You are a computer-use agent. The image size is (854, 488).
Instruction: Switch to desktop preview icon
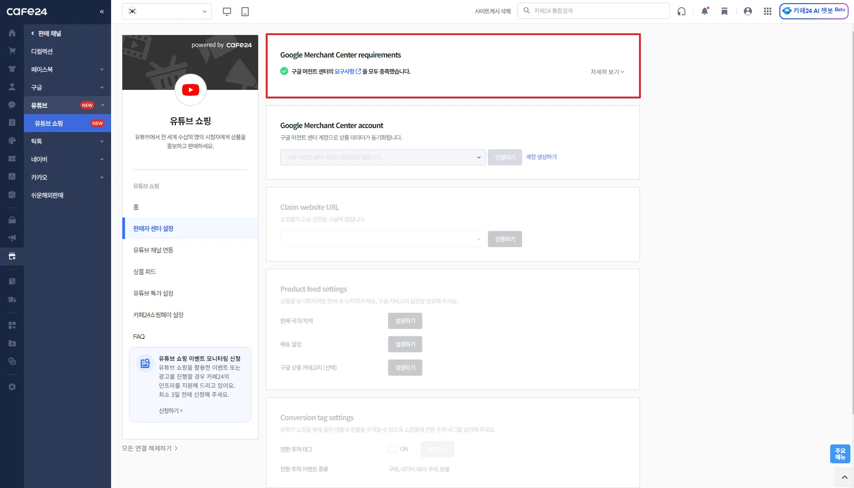227,12
